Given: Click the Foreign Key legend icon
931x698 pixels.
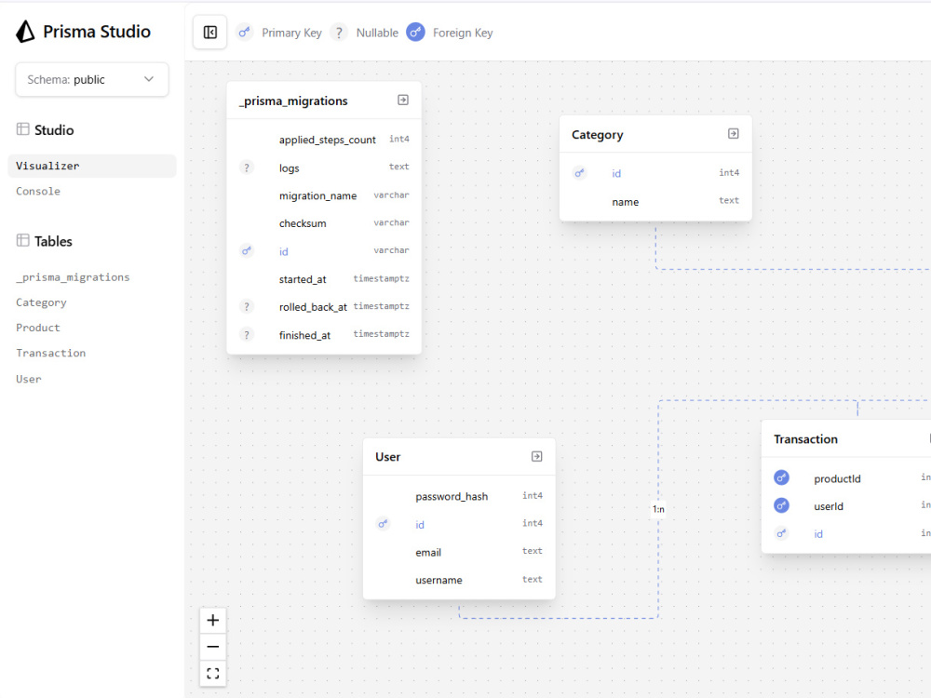Looking at the screenshot, I should click(x=415, y=32).
